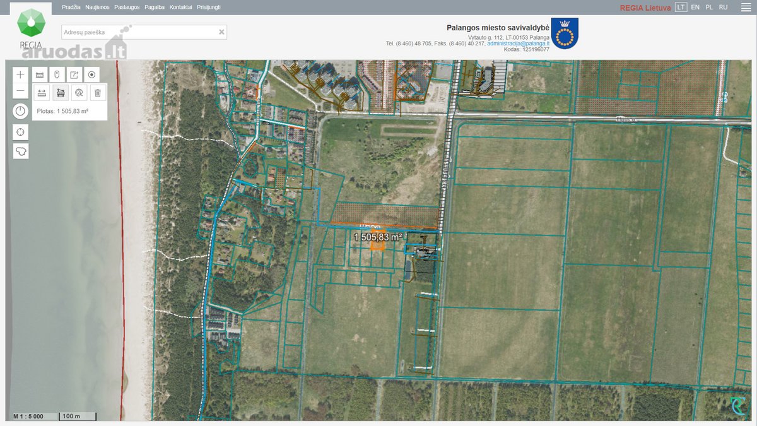Switch language to LT
Screen dimensions: 757x426
(681, 7)
